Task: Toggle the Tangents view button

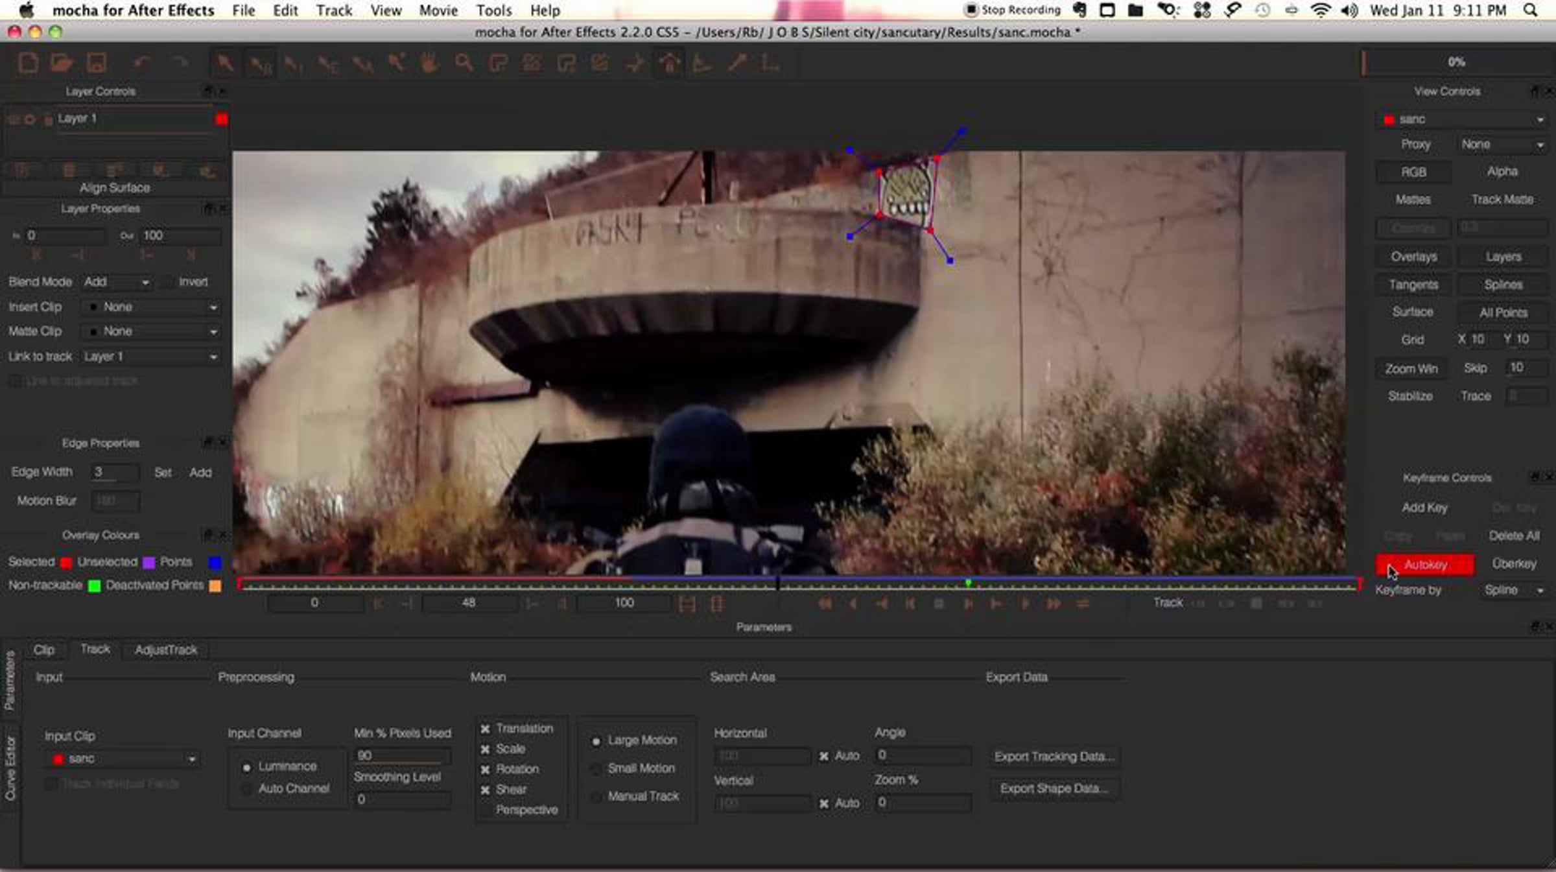Action: click(x=1413, y=285)
